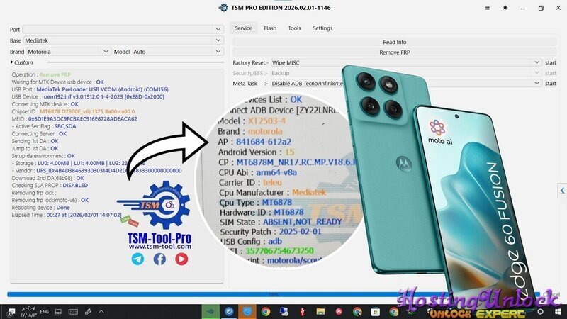Expand the Port dropdown
567x319 pixels.
tap(123, 29)
